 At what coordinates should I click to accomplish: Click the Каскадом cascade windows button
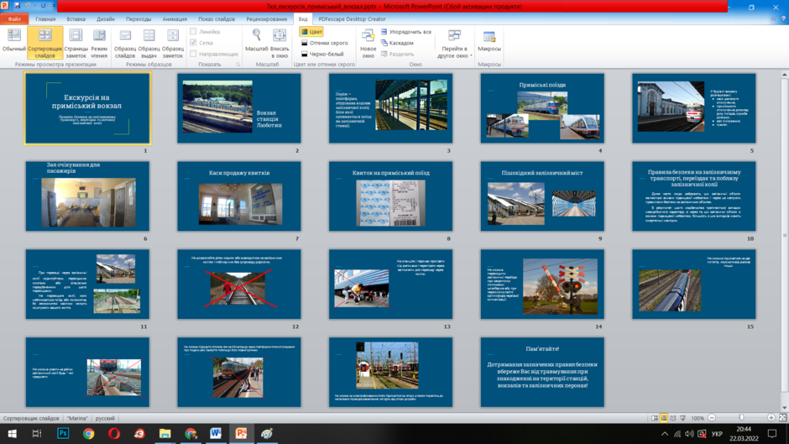397,43
